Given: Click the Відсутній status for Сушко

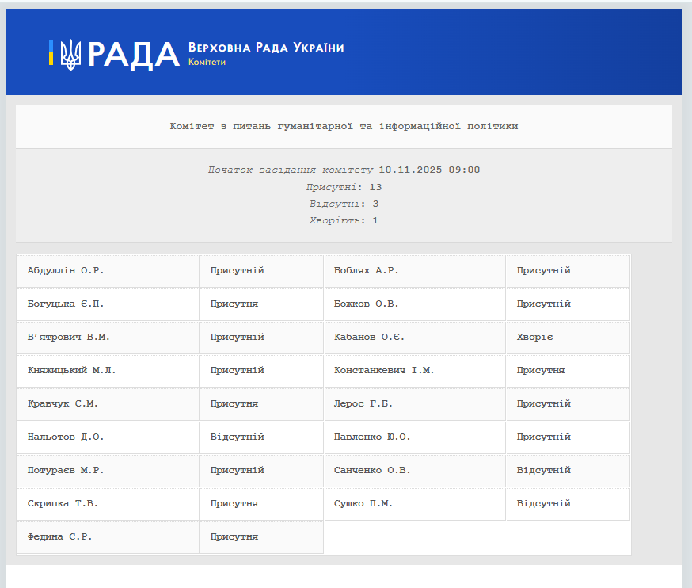Looking at the screenshot, I should click(x=544, y=504).
